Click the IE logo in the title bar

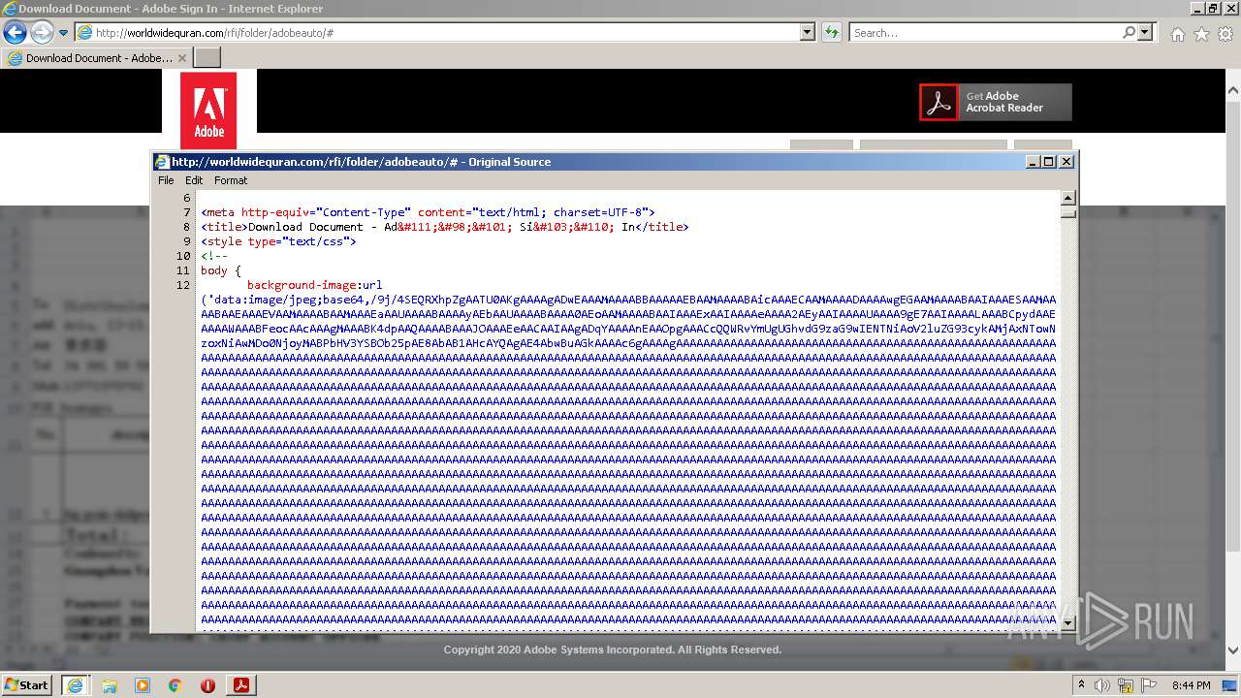coord(10,9)
